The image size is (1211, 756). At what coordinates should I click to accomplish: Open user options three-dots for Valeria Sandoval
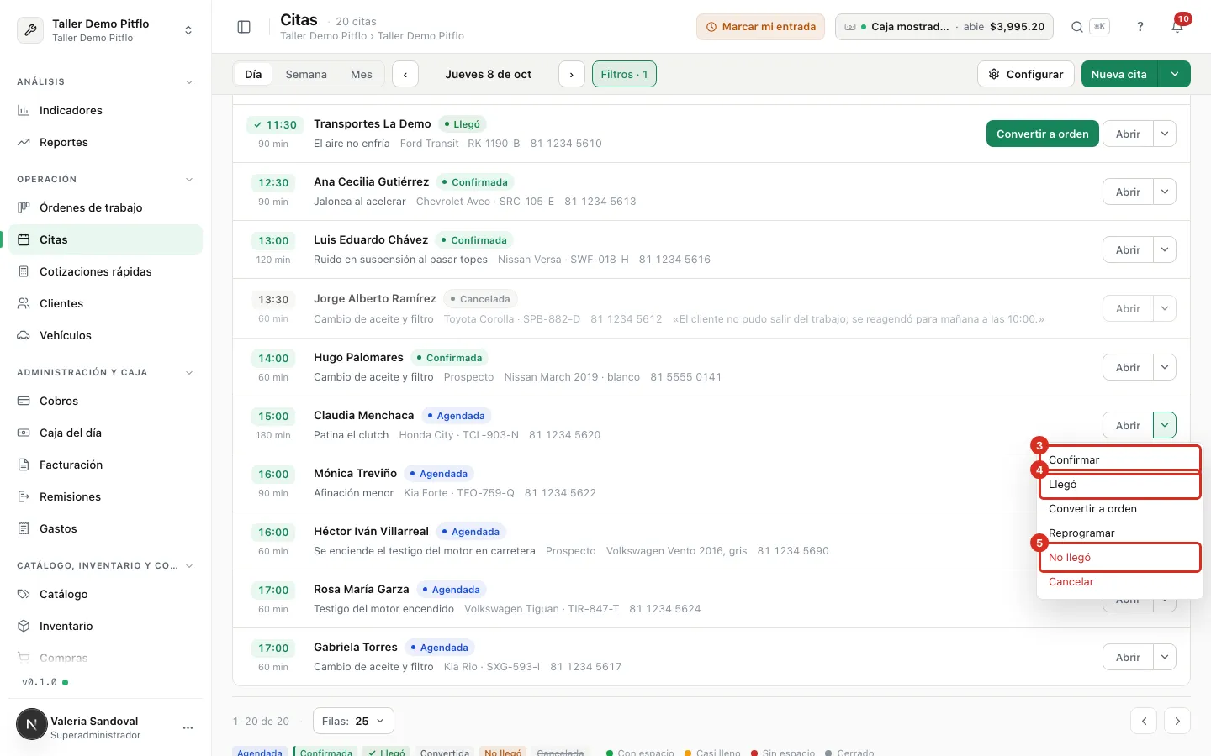point(188,727)
